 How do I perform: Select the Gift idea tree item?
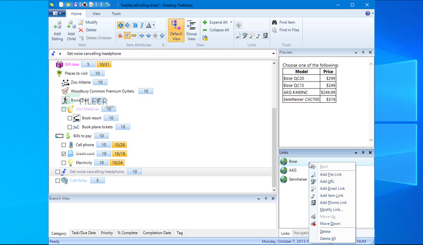pyautogui.click(x=72, y=64)
